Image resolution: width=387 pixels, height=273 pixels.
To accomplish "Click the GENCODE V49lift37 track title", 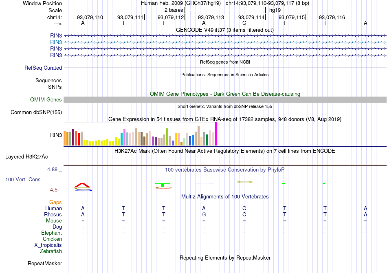I will pos(225,30).
